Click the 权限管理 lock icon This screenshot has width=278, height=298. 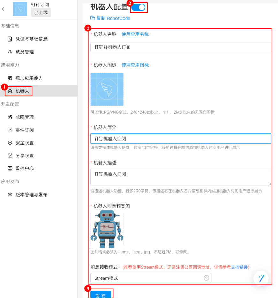point(10,117)
